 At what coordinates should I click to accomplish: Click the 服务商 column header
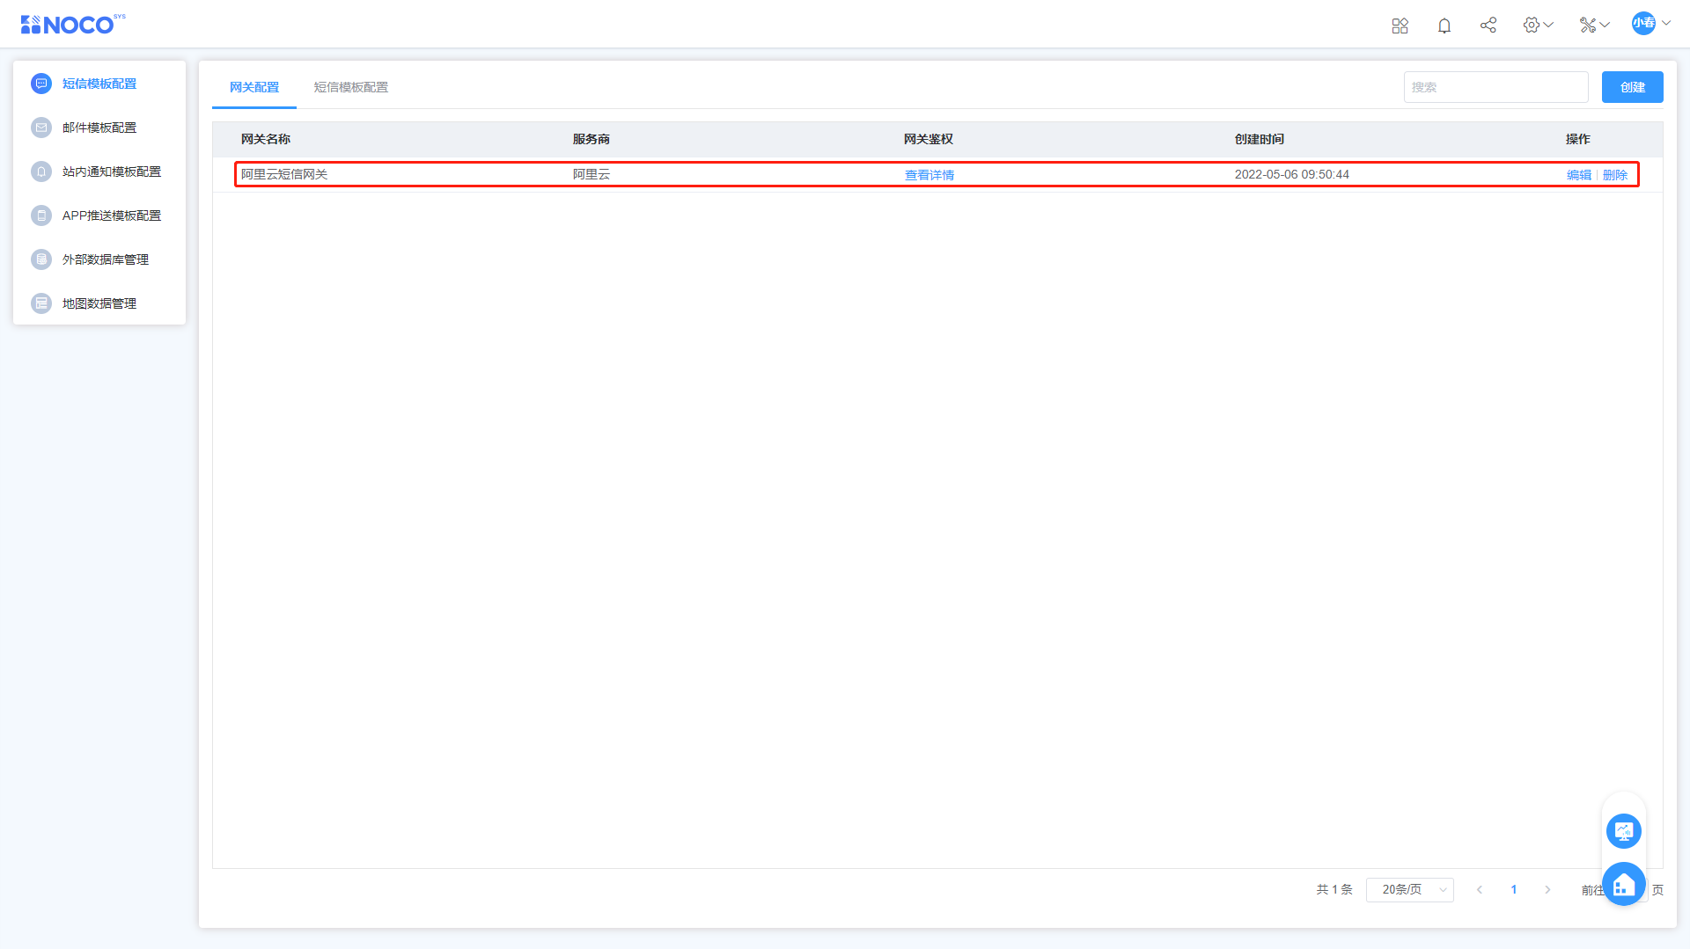pyautogui.click(x=591, y=139)
